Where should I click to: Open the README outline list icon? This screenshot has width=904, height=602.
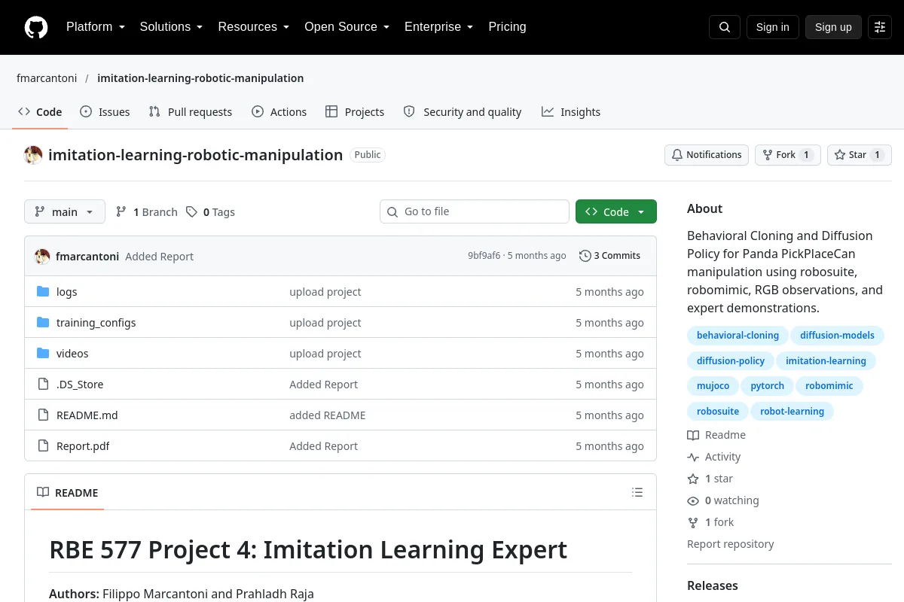tap(637, 493)
